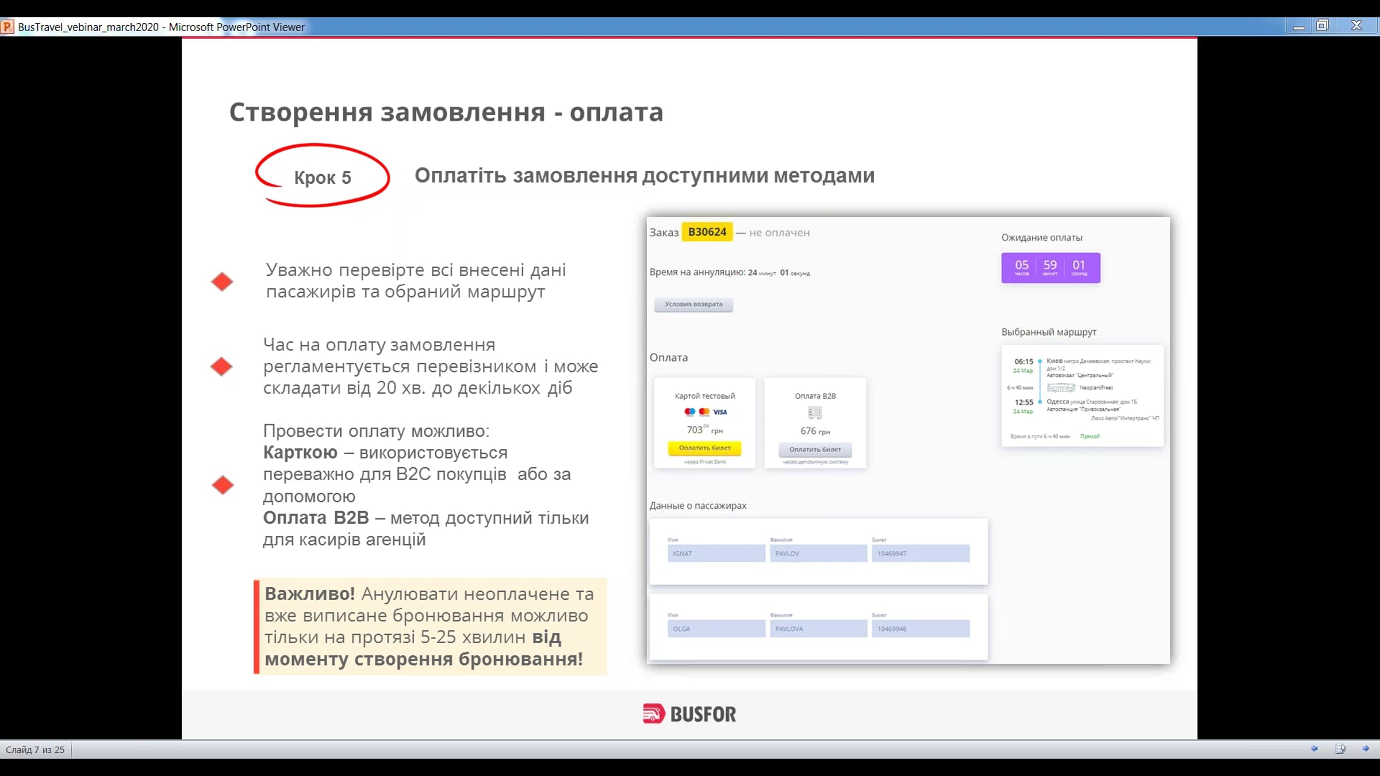Viewport: 1380px width, 776px height.
Task: Open the slide menu icon in status bar
Action: coord(1340,748)
